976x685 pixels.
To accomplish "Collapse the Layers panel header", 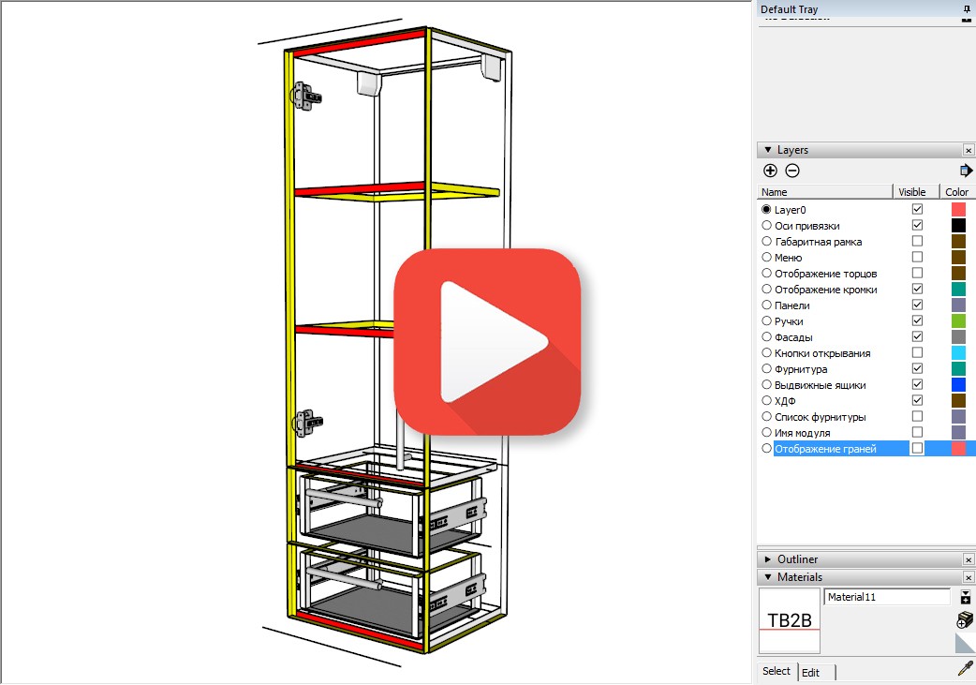I will pyautogui.click(x=769, y=150).
